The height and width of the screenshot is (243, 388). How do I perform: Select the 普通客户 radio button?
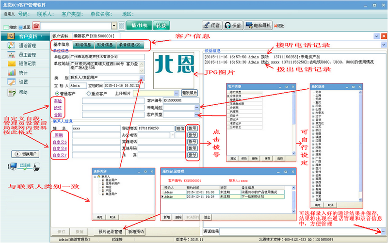57,94
